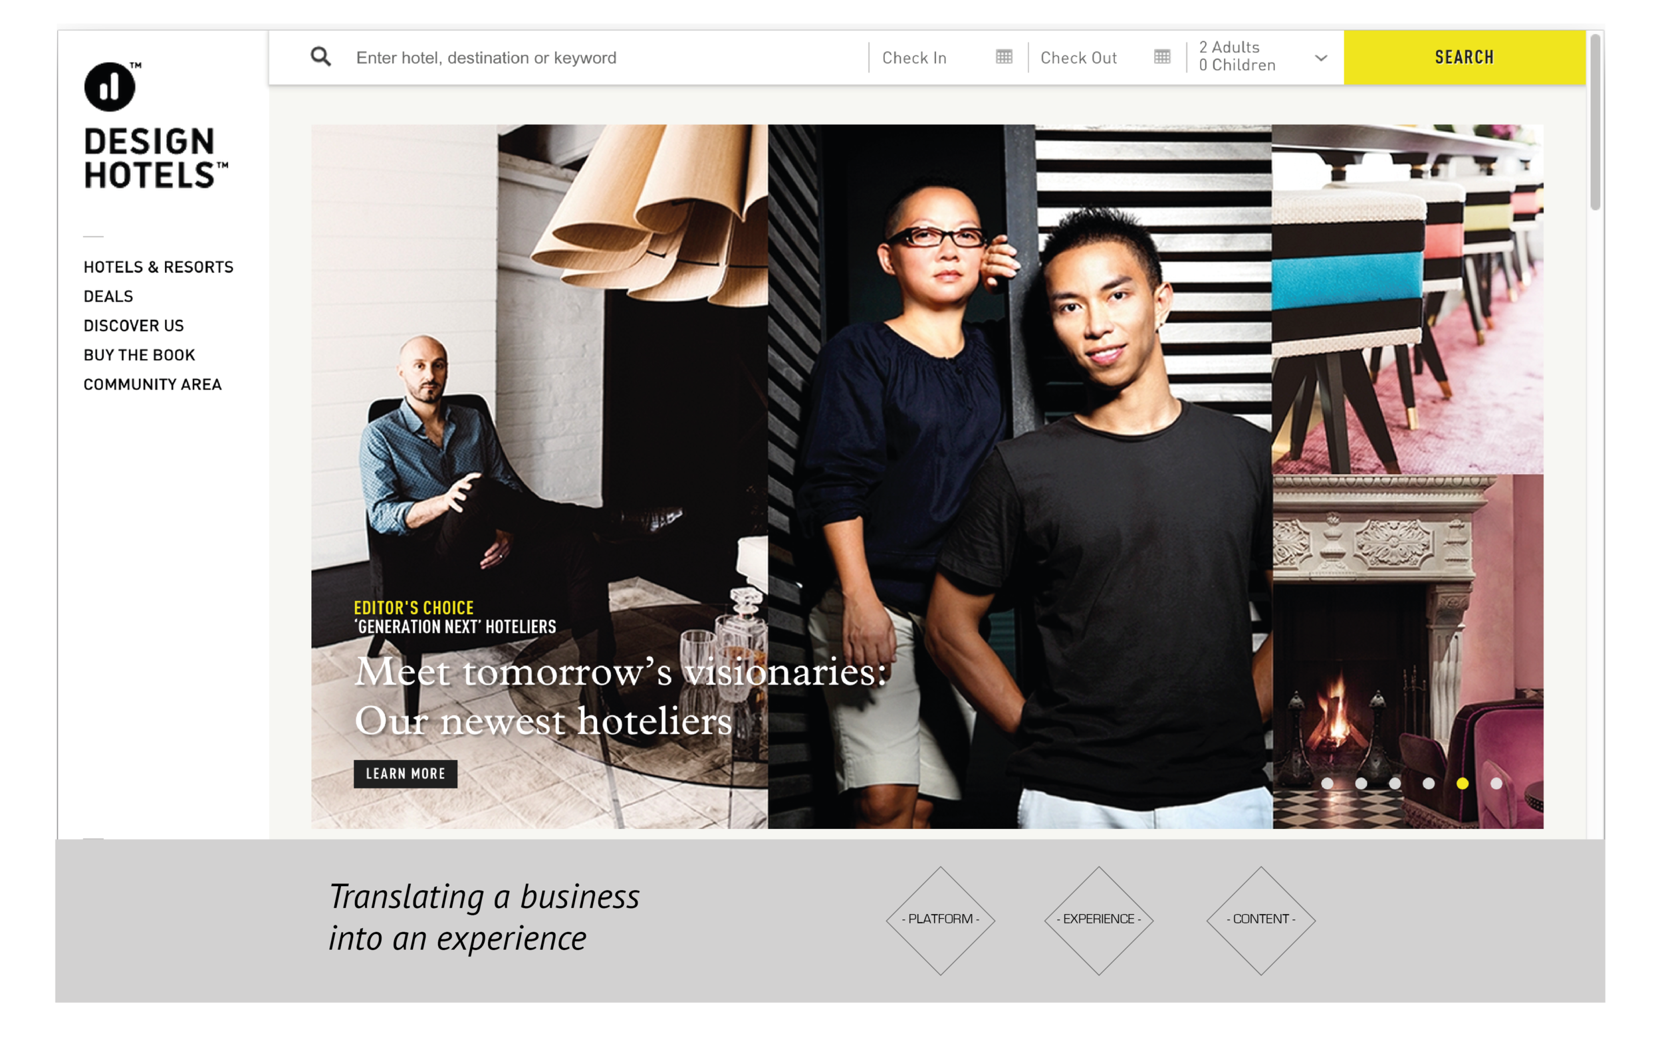This screenshot has width=1662, height=1057.
Task: Go to the first carousel slide dot
Action: (x=1327, y=784)
